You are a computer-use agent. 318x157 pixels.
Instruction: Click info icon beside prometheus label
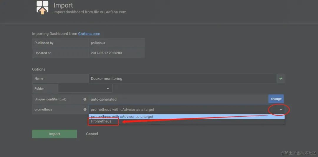point(85,109)
